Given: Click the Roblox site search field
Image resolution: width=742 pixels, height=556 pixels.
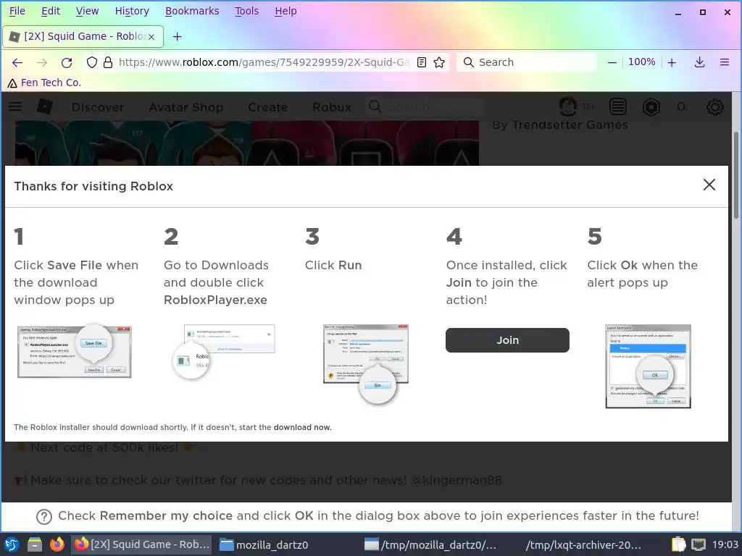Looking at the screenshot, I should 423,107.
